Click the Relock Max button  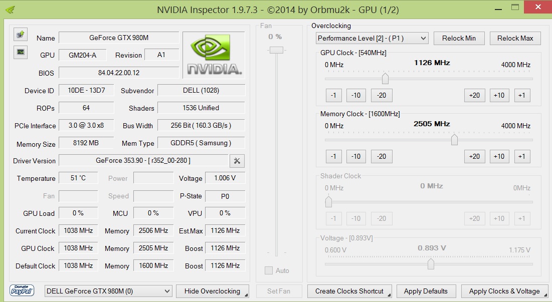[x=515, y=38]
